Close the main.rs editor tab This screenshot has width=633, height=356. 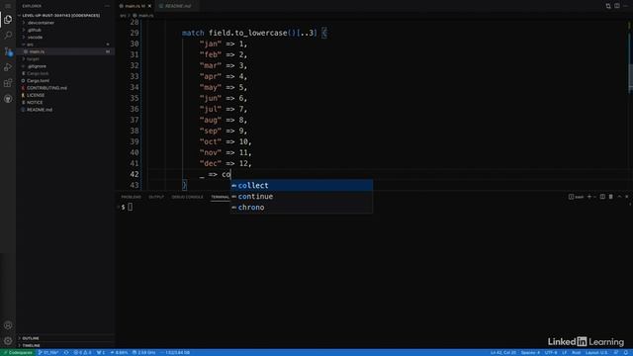(x=149, y=6)
